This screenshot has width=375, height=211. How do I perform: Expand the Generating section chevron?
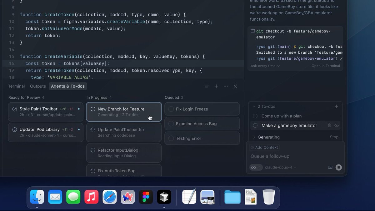(254, 137)
